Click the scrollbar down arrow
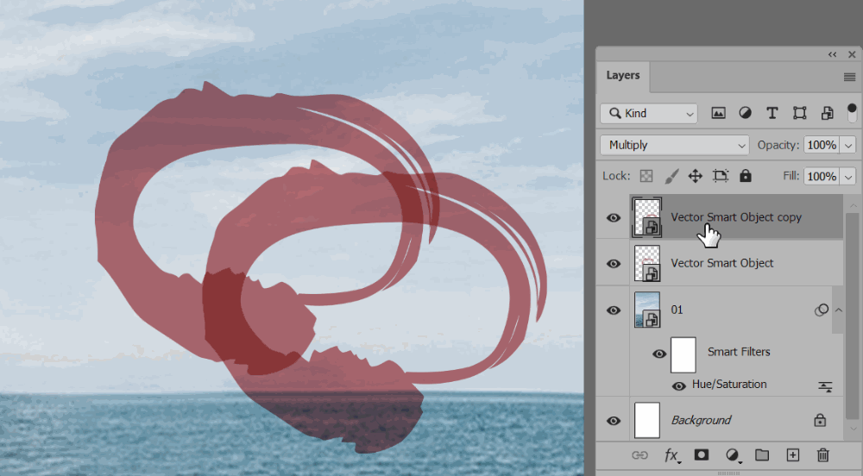863x476 pixels. [x=852, y=429]
